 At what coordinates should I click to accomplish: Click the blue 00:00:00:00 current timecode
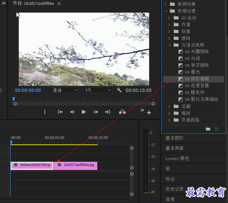pos(28,90)
